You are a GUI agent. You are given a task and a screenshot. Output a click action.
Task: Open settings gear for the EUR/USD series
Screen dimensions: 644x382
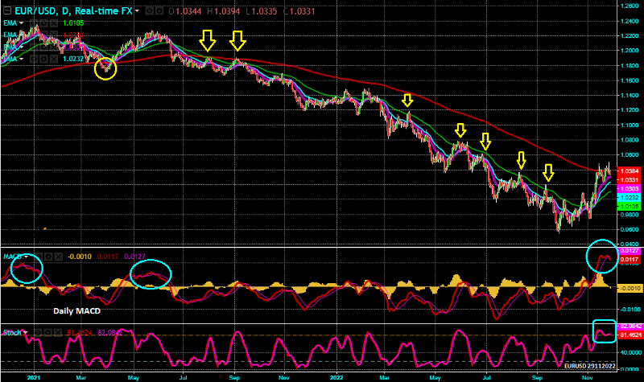pyautogui.click(x=159, y=10)
